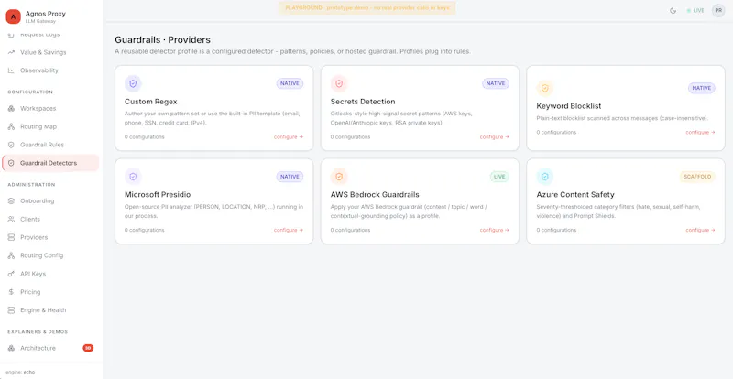Click the Routing Map sidebar icon
The width and height of the screenshot is (733, 379).
tap(11, 126)
